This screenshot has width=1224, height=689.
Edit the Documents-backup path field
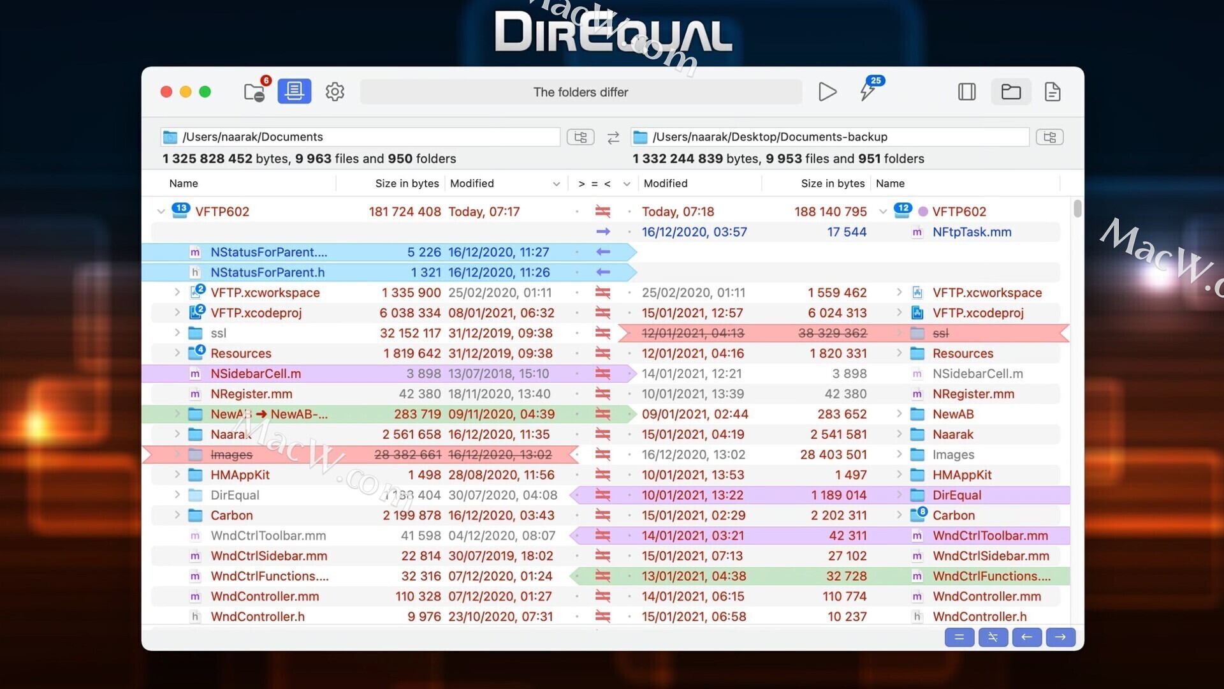830,137
